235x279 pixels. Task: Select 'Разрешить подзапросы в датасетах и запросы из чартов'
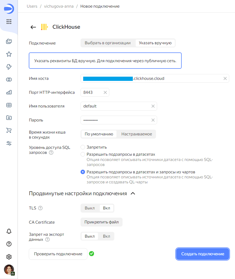[x=83, y=172]
